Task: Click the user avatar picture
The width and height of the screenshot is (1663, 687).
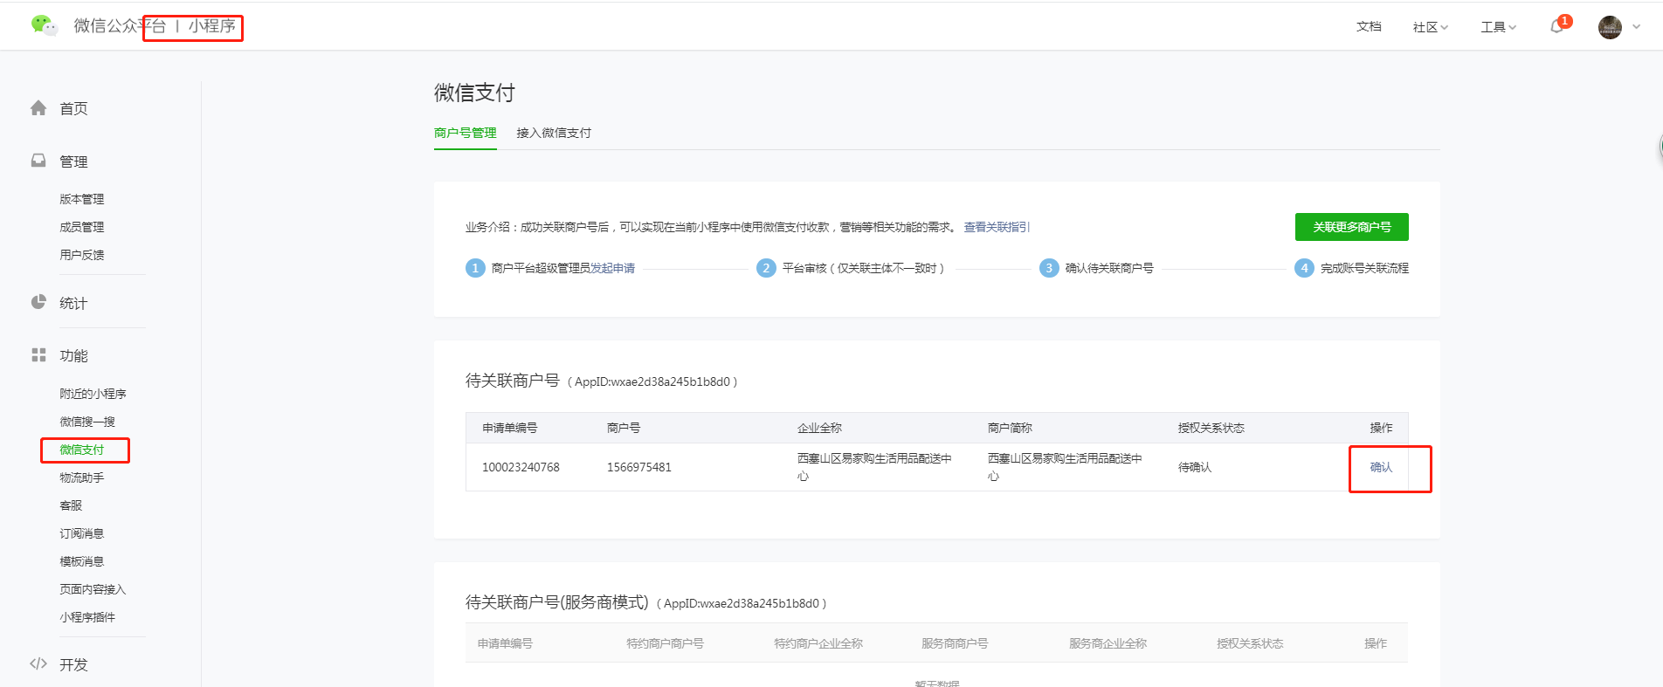Action: [x=1610, y=27]
